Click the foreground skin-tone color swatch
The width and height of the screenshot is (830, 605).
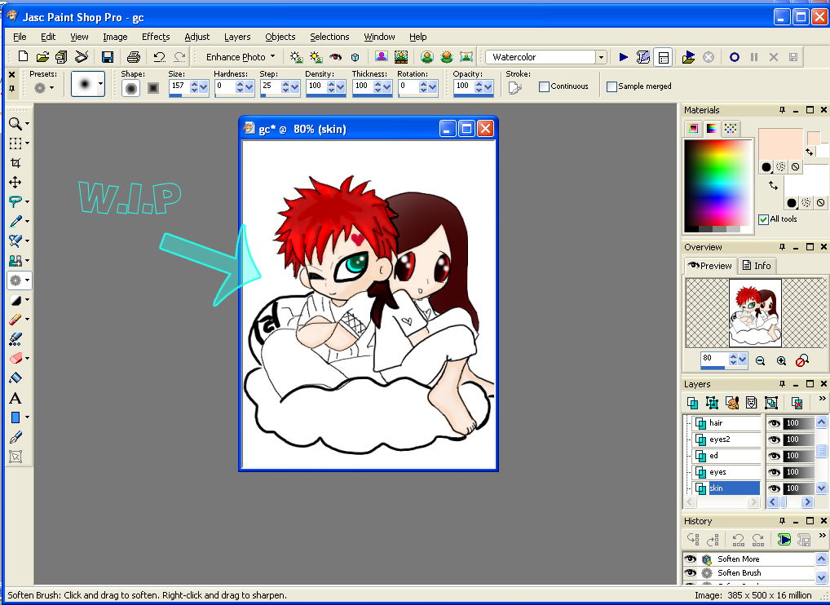pyautogui.click(x=781, y=144)
